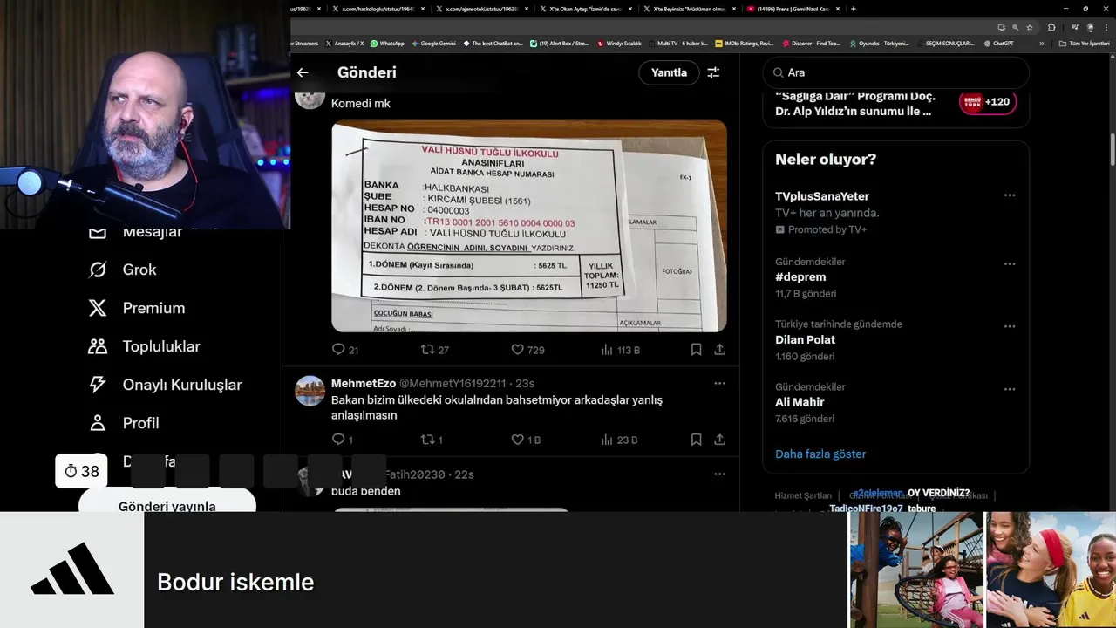Viewport: 1116px width, 628px height.
Task: Open more options for Dilan Polat trend
Action: pos(1010,326)
